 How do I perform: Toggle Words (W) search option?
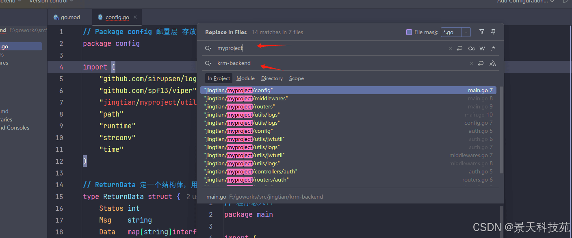click(482, 48)
